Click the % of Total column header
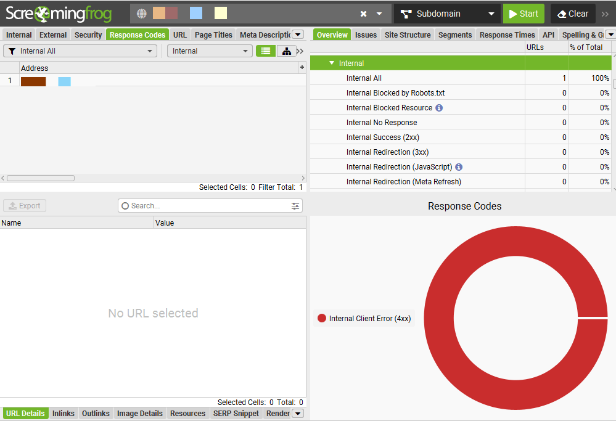 pyautogui.click(x=589, y=47)
